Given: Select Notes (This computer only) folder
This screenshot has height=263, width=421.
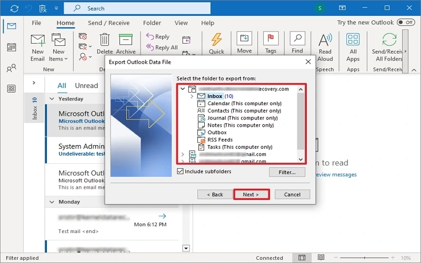Looking at the screenshot, I should tap(235, 125).
